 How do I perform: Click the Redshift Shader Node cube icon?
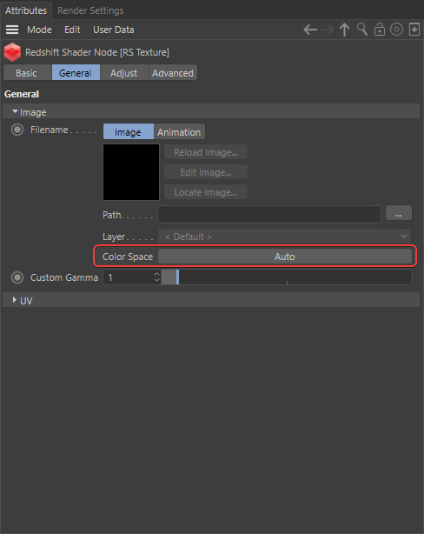tap(12, 52)
